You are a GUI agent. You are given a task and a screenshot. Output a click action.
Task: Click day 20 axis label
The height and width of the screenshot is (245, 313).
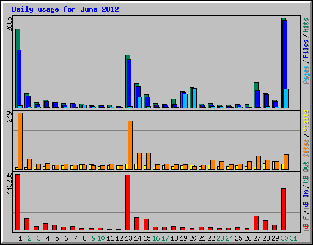click(x=193, y=238)
